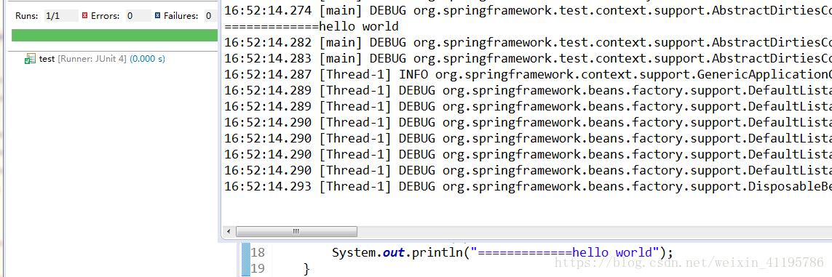Click the log line at 16:52:14.283
832x277 pixels.
528,58
